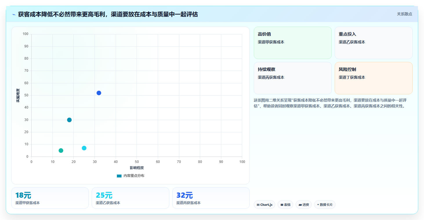Image resolution: width=424 pixels, height=220 pixels.
Task: Click the 50 label on the x-axis
Action: click(137, 162)
